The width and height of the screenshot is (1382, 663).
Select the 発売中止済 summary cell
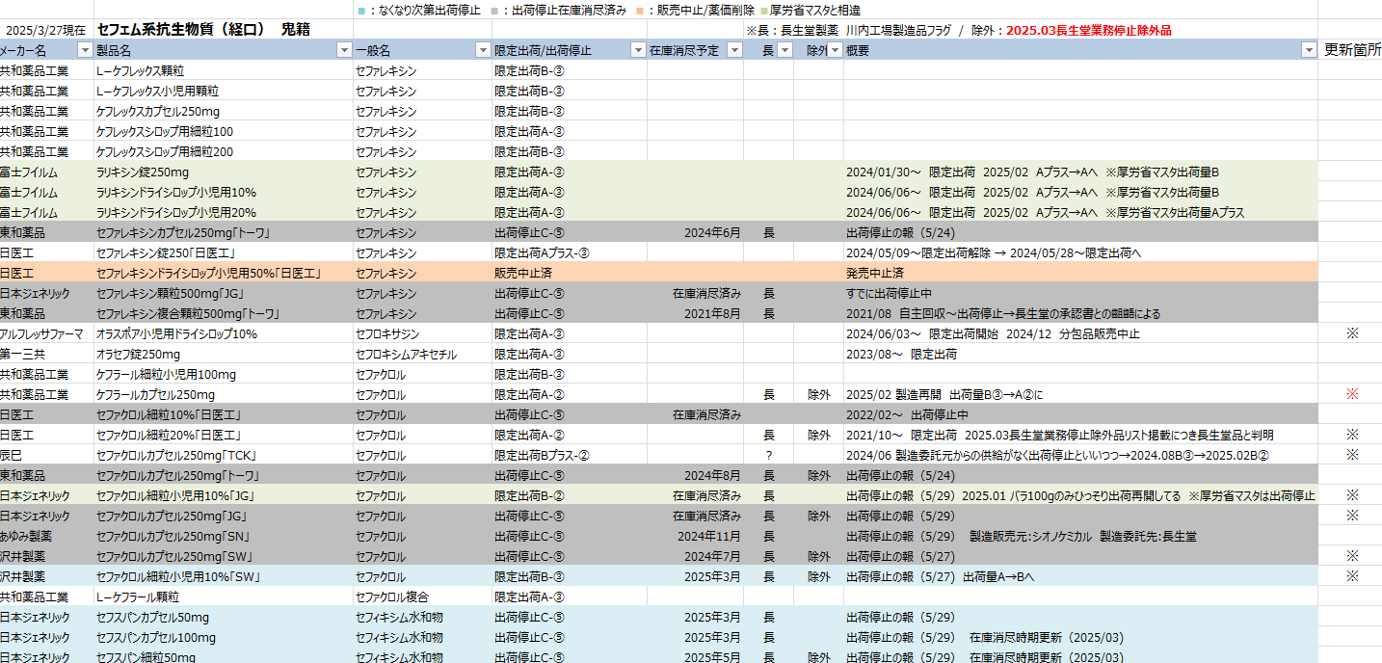coord(1080,273)
